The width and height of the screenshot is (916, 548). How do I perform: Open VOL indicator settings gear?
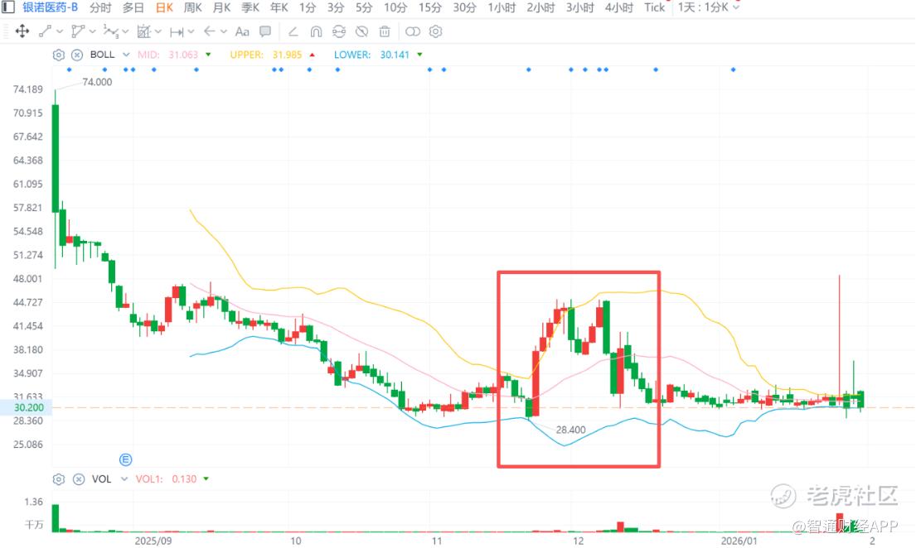point(58,479)
